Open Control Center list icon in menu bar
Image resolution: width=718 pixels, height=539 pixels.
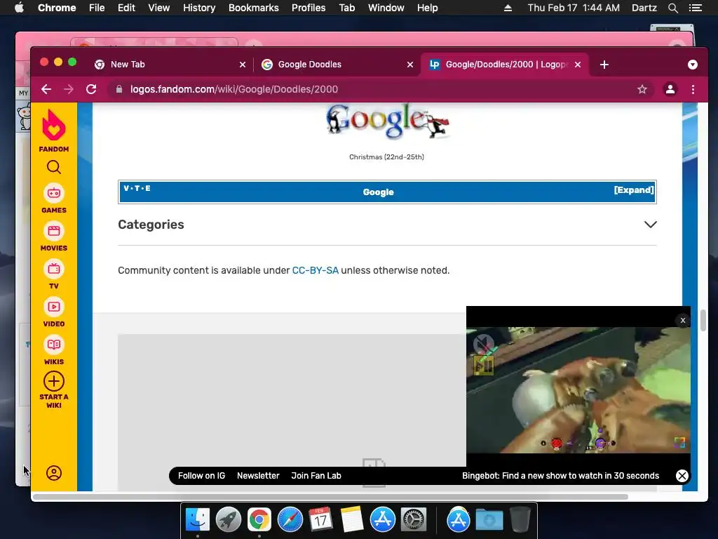[x=695, y=8]
